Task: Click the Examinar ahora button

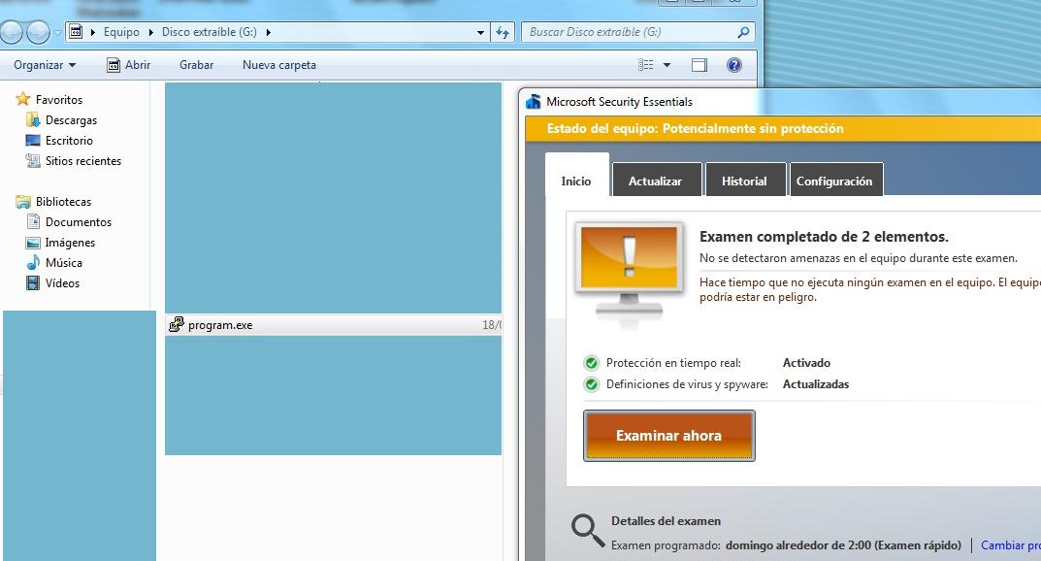Action: pyautogui.click(x=668, y=436)
